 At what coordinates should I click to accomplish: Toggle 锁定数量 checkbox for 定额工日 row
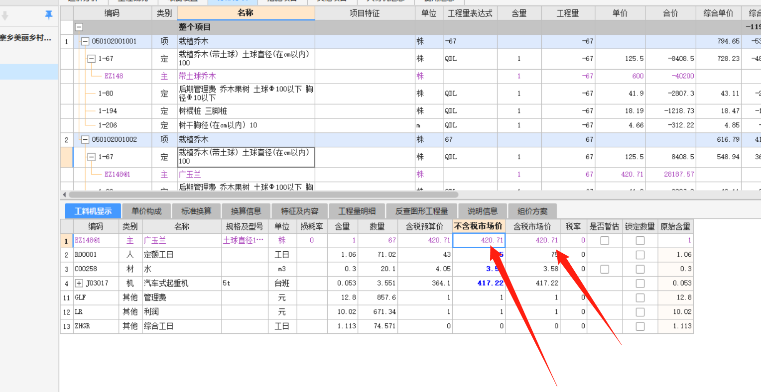coord(640,255)
